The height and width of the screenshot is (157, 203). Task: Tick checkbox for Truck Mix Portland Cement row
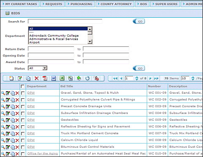[x=23, y=133]
